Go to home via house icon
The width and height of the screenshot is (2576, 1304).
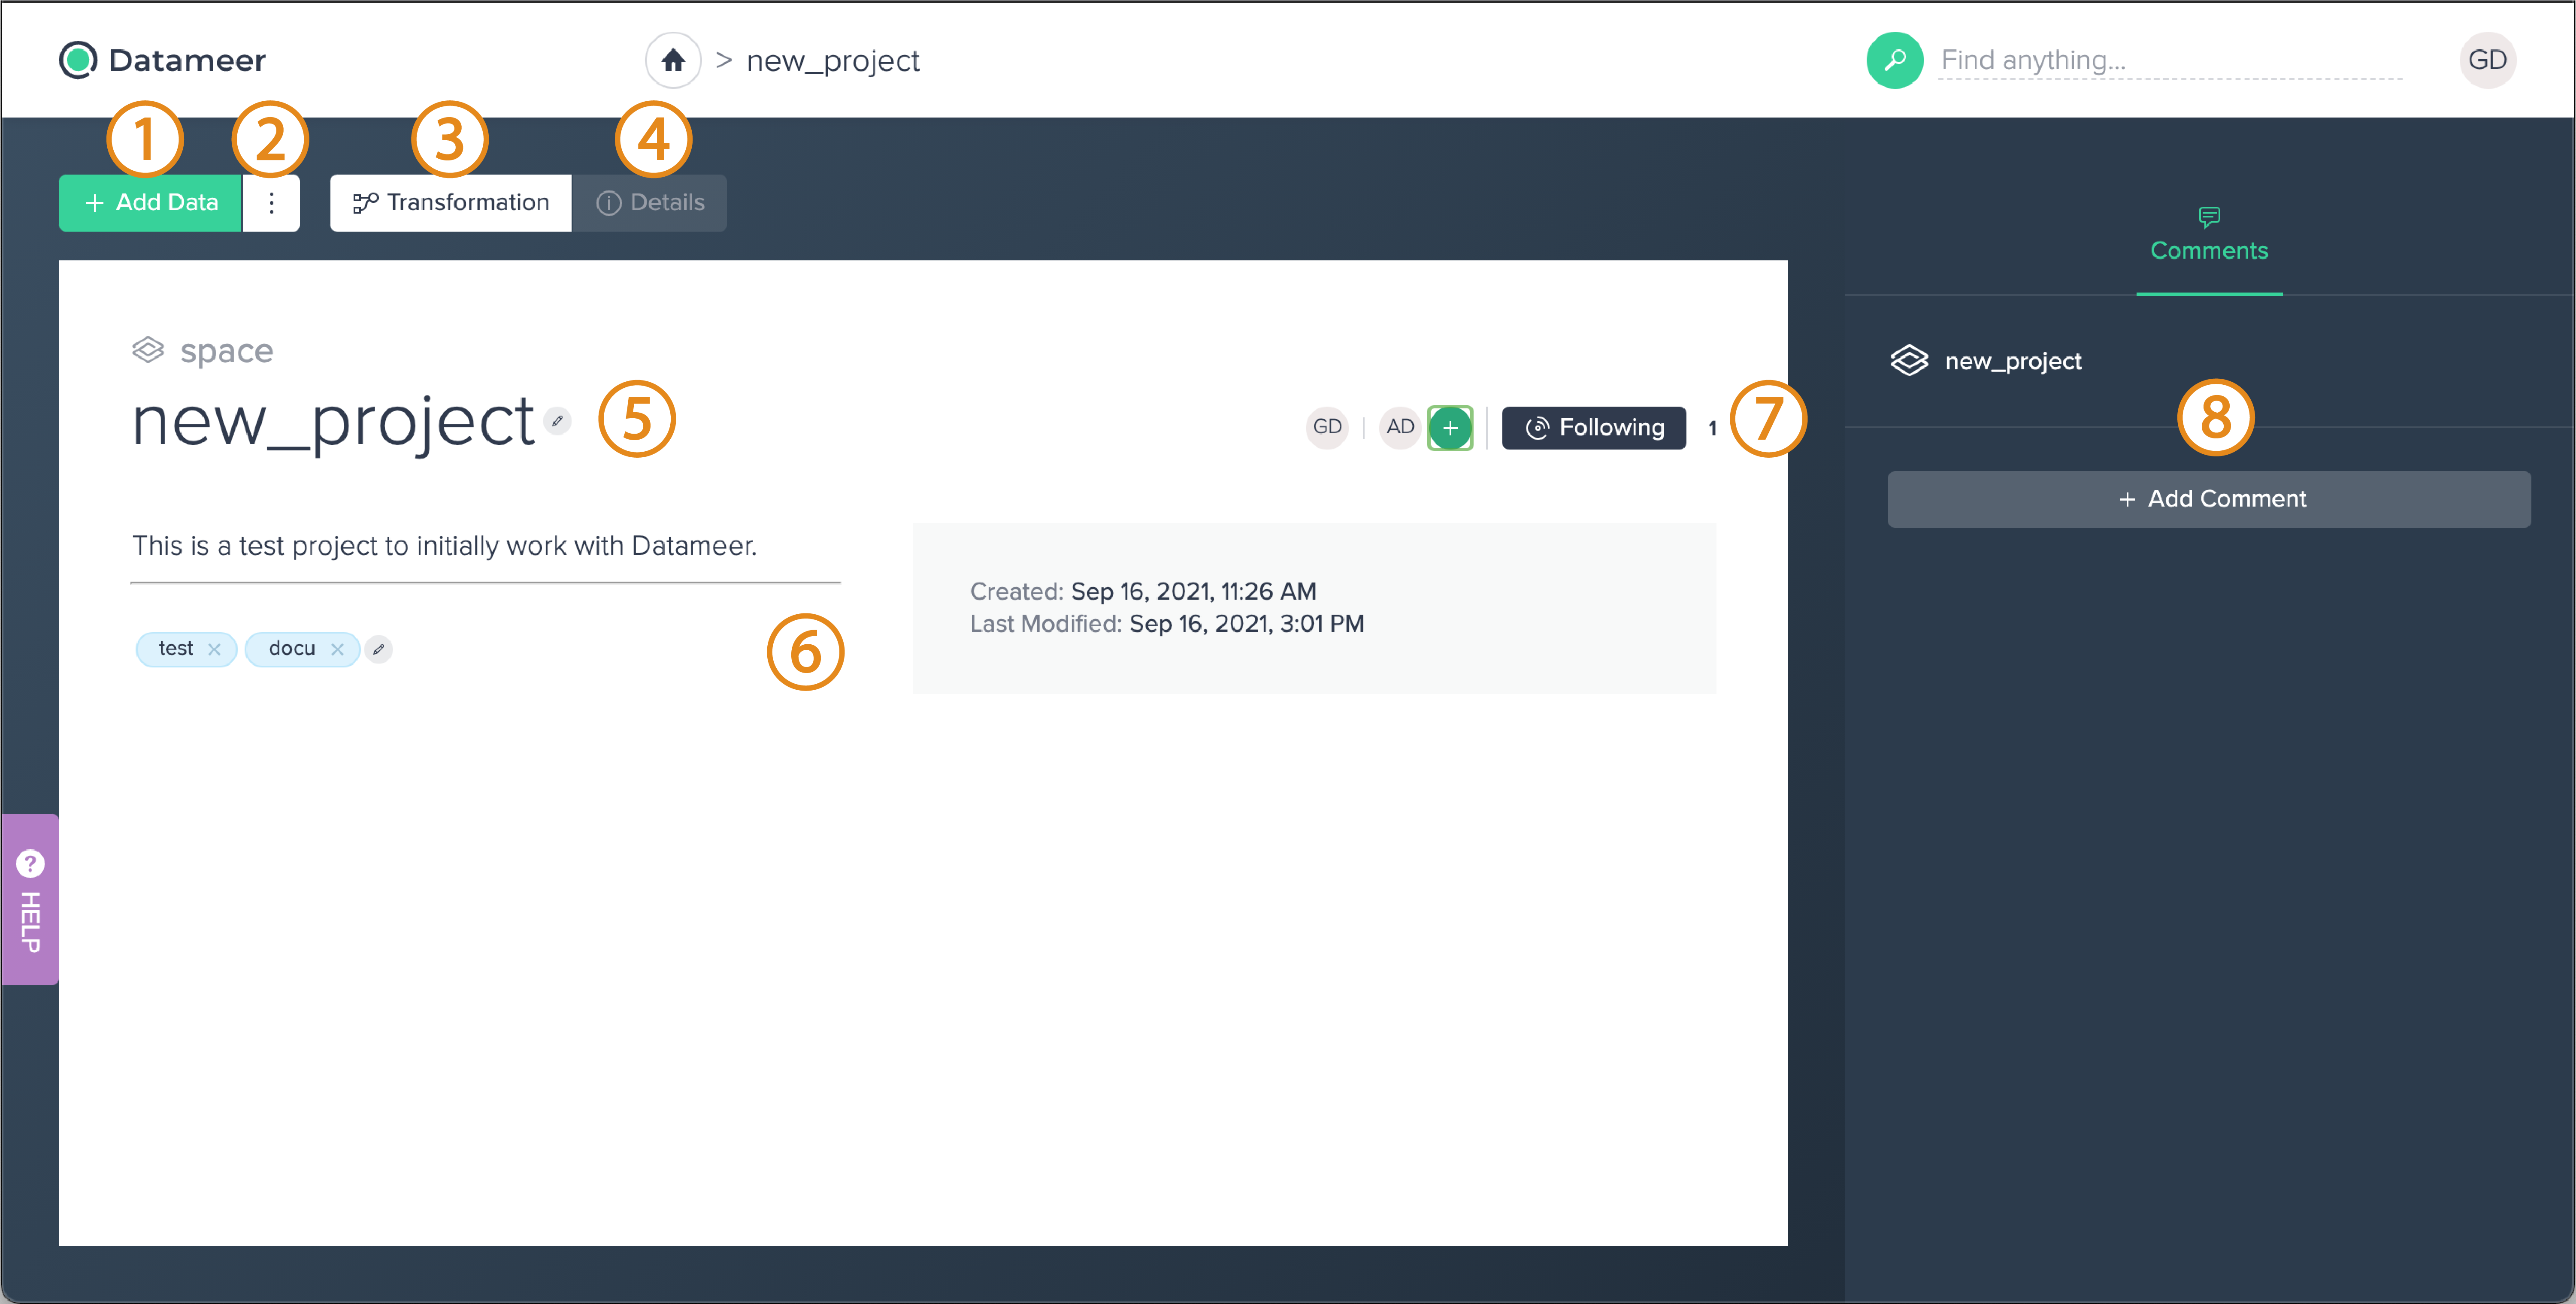click(673, 60)
